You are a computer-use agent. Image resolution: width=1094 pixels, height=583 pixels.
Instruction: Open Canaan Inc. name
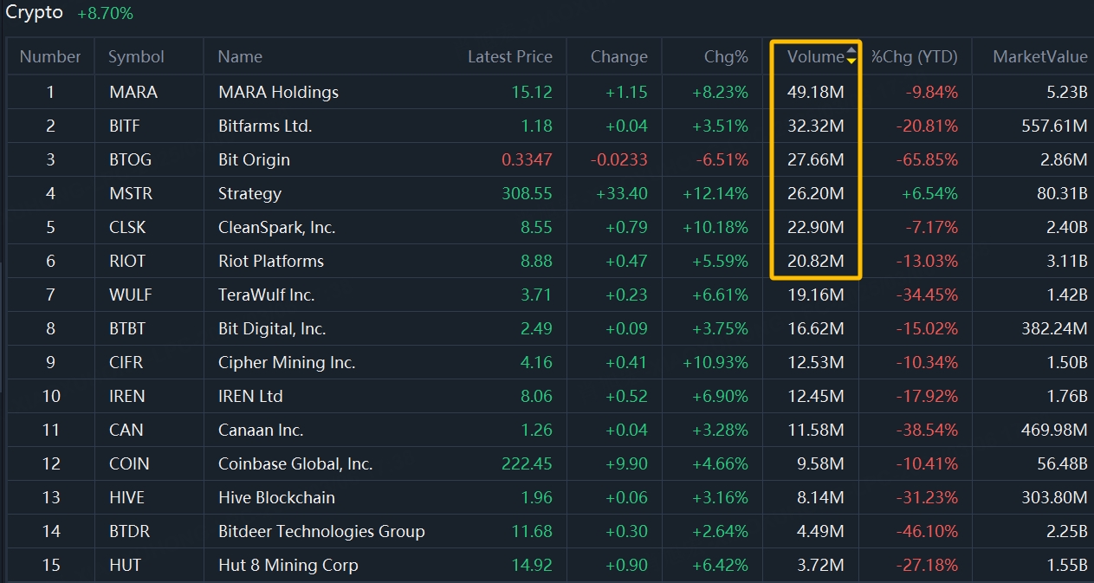[261, 430]
